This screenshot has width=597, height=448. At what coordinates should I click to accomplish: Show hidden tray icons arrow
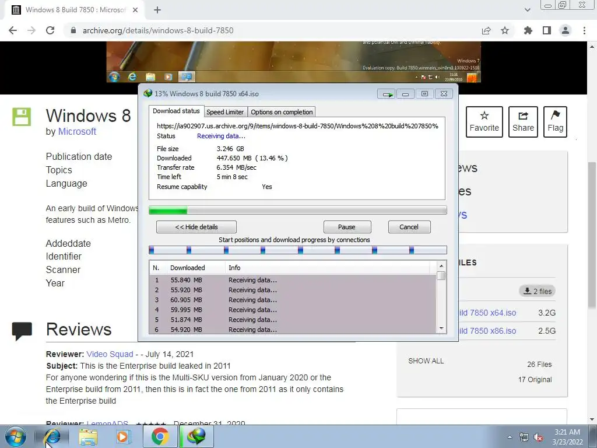(x=510, y=437)
